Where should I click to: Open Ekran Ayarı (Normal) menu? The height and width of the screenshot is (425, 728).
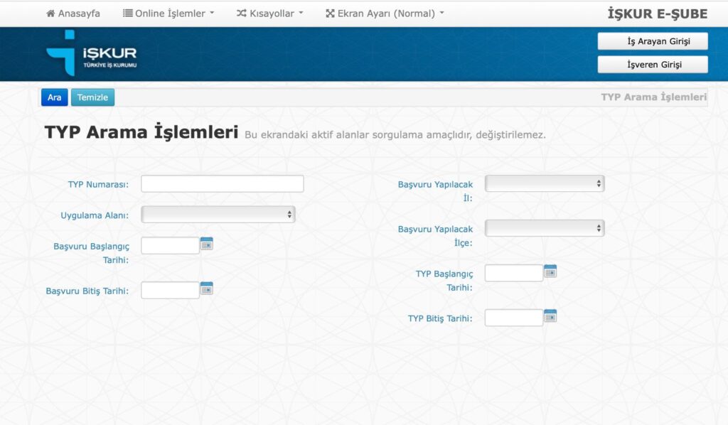coord(385,14)
